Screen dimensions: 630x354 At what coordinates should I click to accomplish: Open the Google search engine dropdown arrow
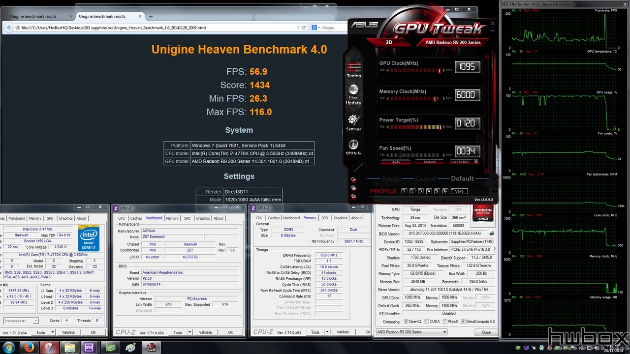319,28
